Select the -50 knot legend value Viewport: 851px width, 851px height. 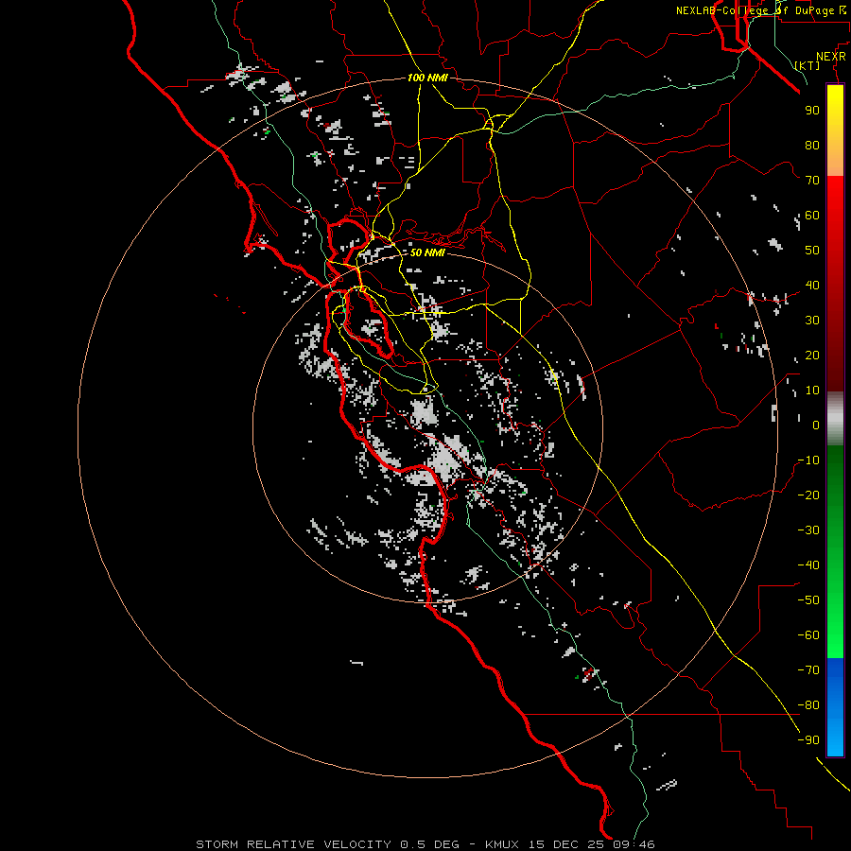(808, 600)
